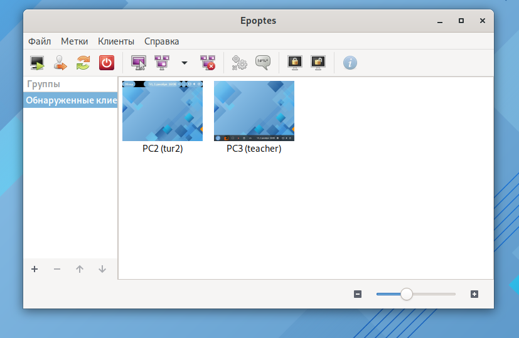Open the Файл menu
519x338 pixels.
(40, 41)
